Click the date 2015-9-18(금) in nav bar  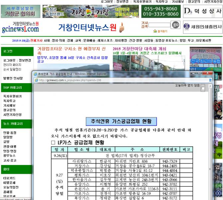(21, 41)
